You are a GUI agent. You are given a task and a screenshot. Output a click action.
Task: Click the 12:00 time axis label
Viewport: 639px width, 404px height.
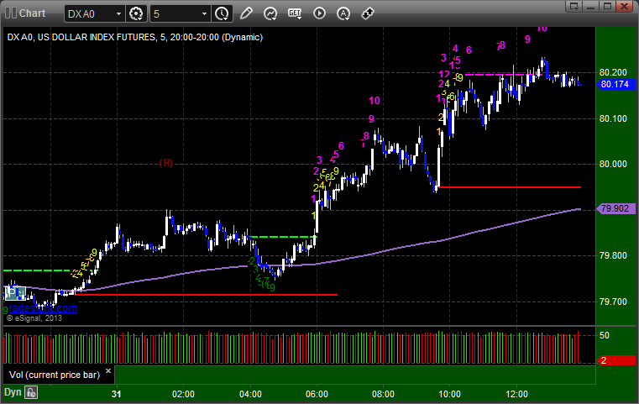pyautogui.click(x=516, y=394)
